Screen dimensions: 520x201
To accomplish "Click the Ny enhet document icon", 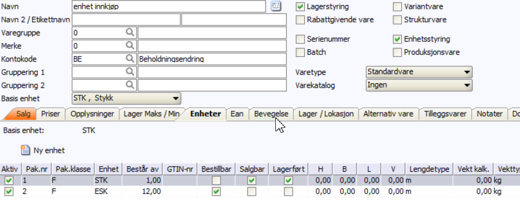I will point(26,151).
